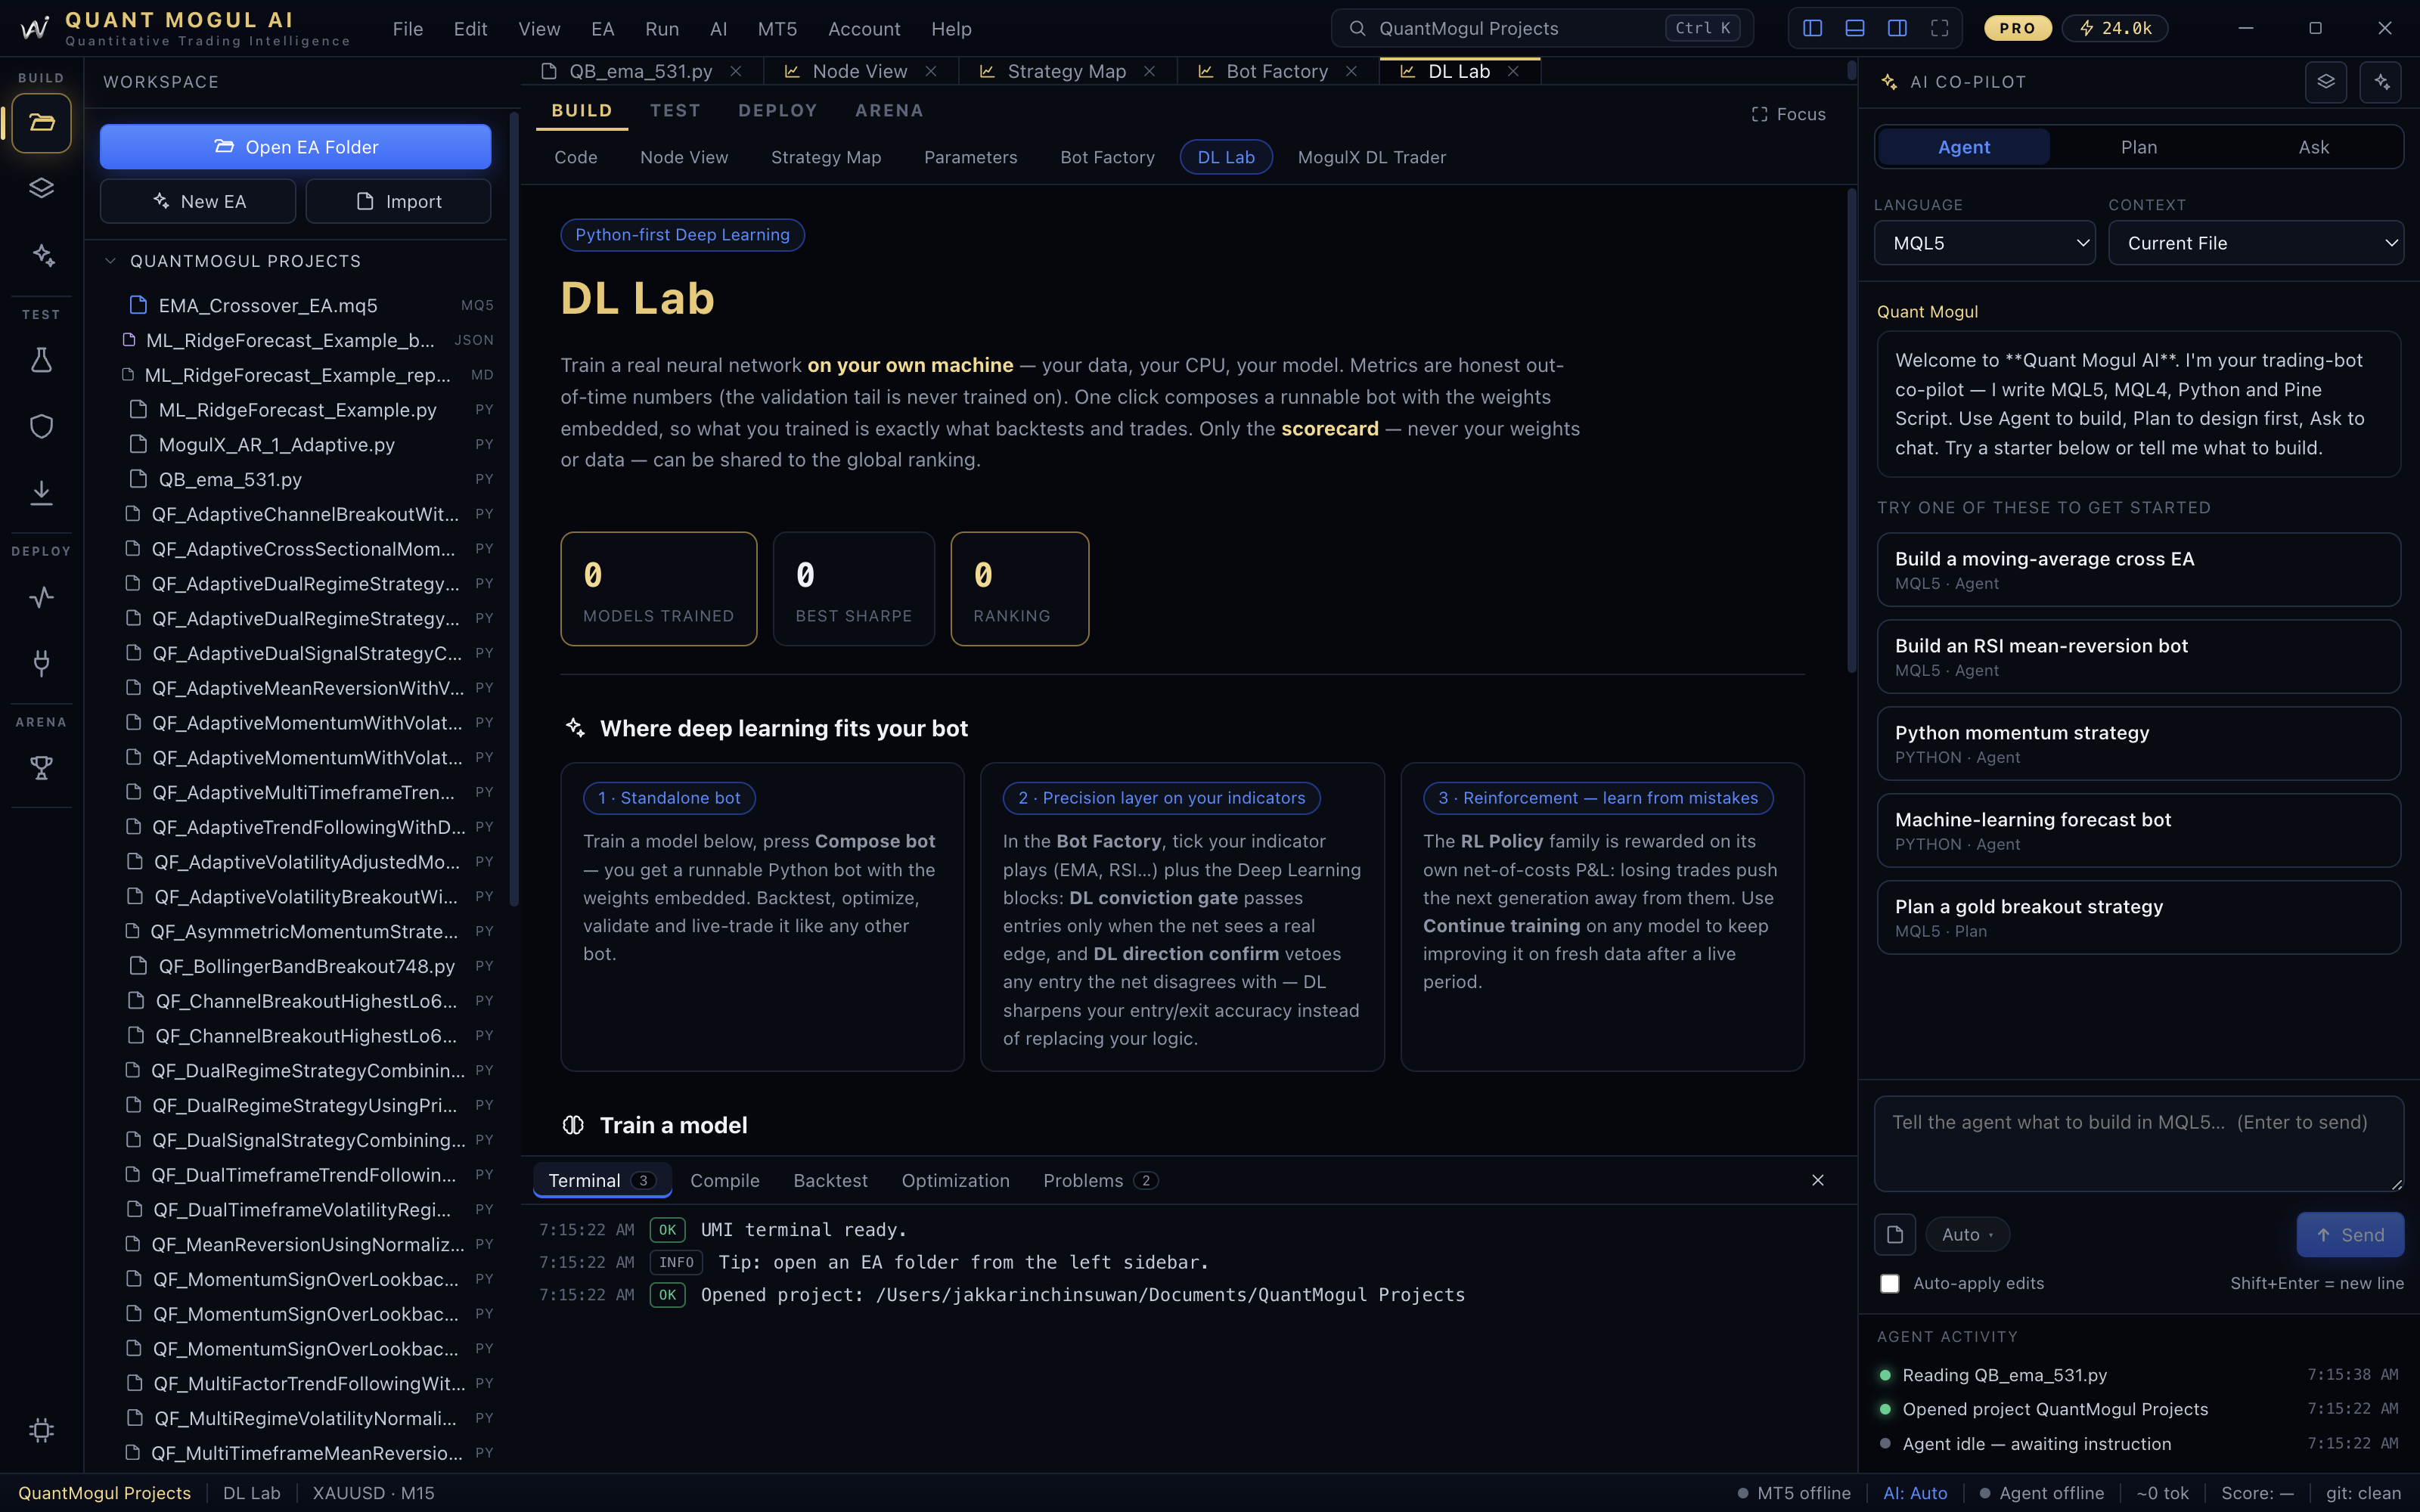
Task: Click the layers icon in Build sidebar
Action: point(41,188)
